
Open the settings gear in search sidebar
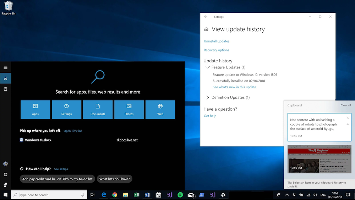(x=5, y=174)
